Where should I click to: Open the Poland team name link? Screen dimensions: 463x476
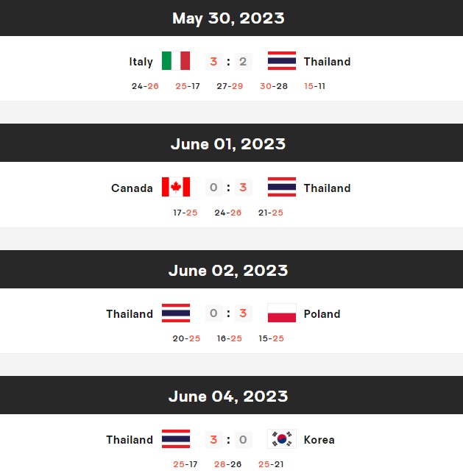click(x=322, y=314)
